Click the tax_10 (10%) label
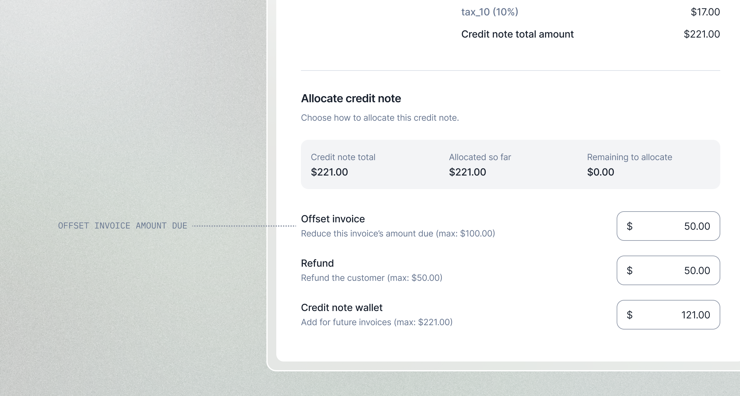 [x=490, y=12]
